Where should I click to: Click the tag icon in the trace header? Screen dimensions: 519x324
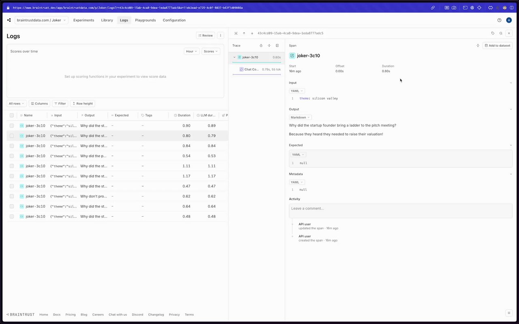[x=493, y=33]
